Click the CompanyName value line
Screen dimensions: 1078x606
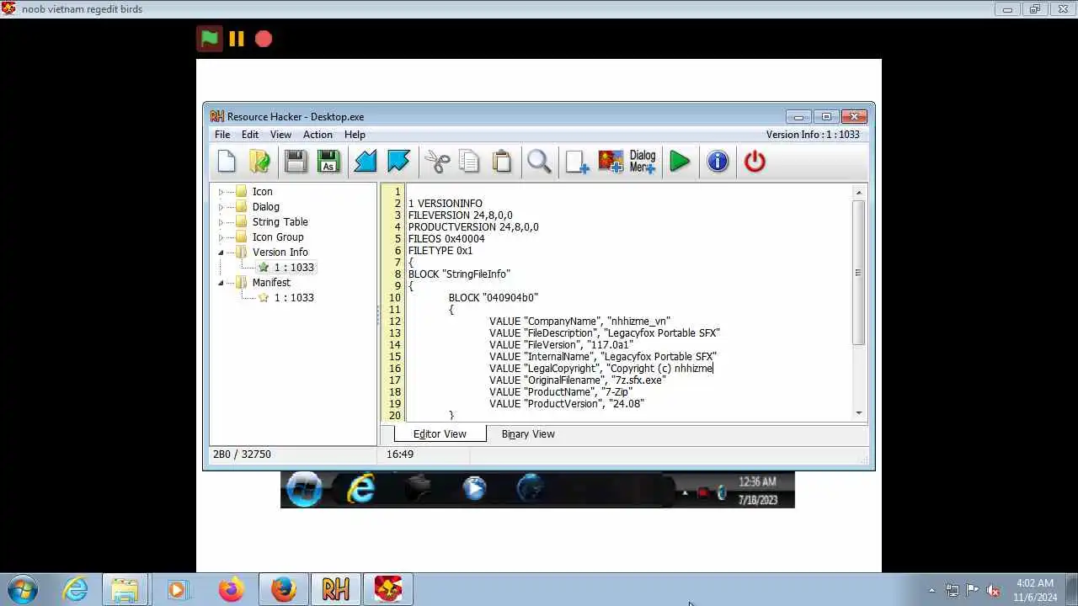coord(579,322)
